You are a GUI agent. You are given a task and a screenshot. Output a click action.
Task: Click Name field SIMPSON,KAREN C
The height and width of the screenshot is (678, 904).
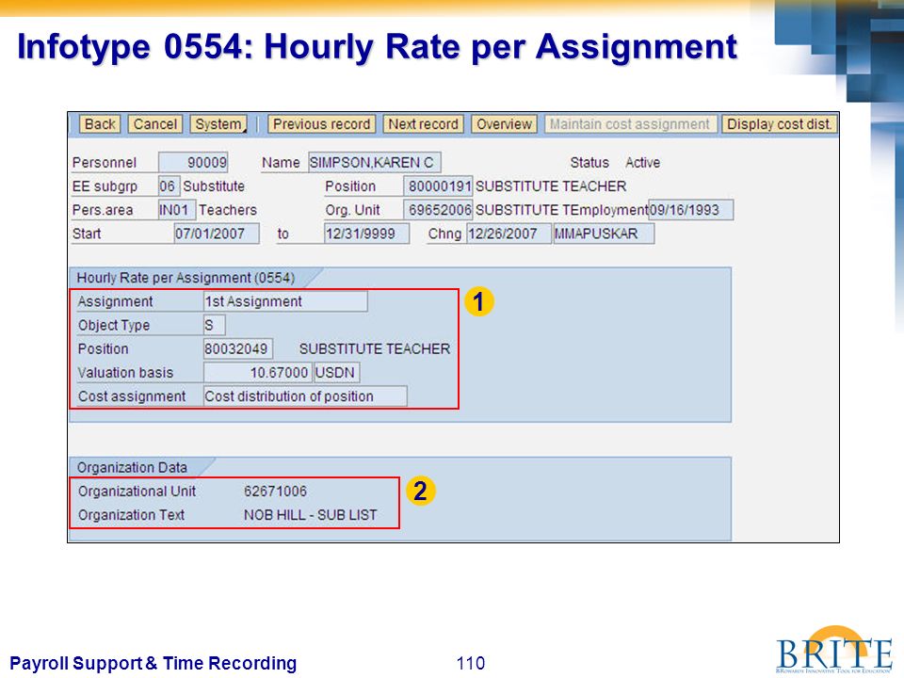[375, 163]
